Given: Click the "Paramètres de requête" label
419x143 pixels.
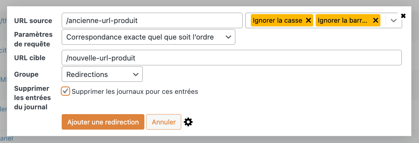Looking at the screenshot, I should [x=33, y=39].
